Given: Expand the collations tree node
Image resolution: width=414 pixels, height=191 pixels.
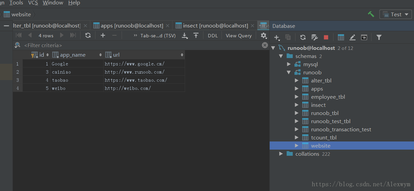Looking at the screenshot, I should click(281, 154).
